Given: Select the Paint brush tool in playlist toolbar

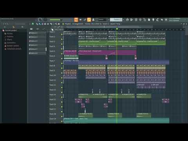Looking at the screenshot, I should coord(40,24).
